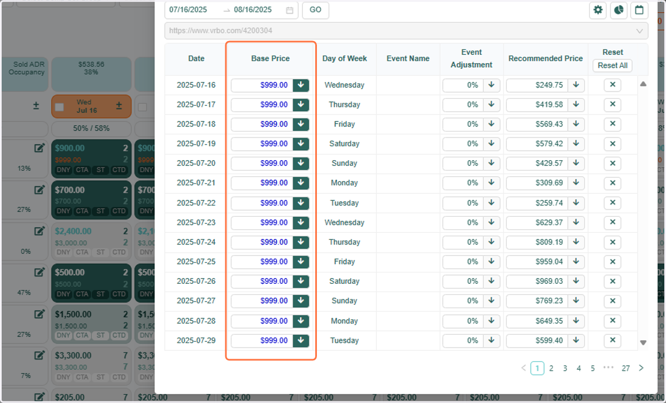
Task: Reset the 2025-07-27 row with X
Action: [613, 301]
